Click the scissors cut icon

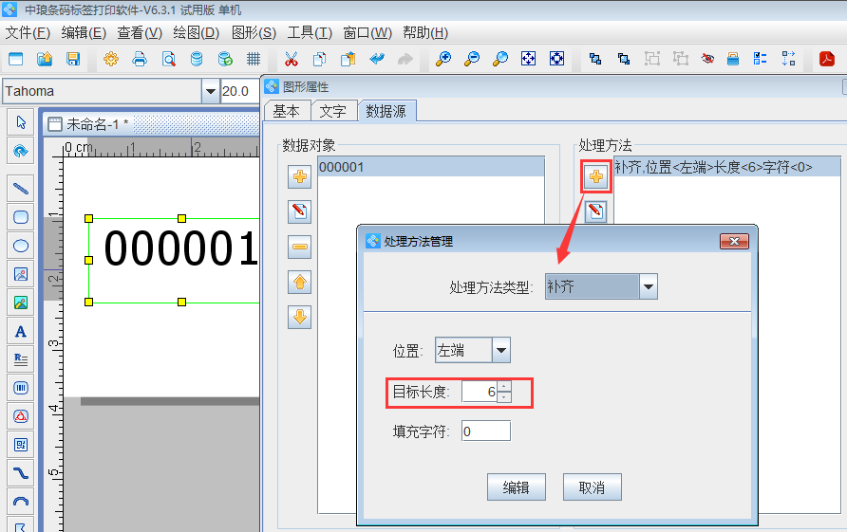pyautogui.click(x=292, y=59)
